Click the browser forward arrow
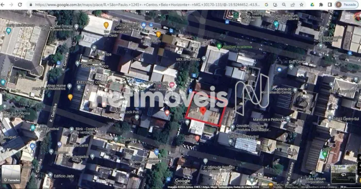 [11, 5]
